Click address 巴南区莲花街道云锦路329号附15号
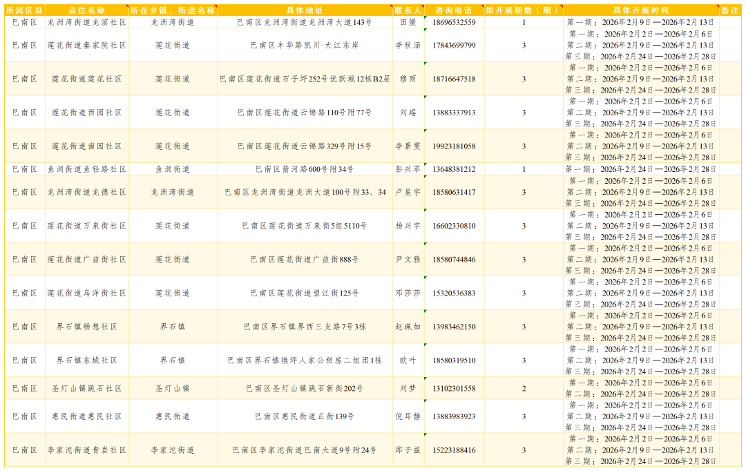Image resolution: width=746 pixels, height=471 pixels. [x=305, y=146]
